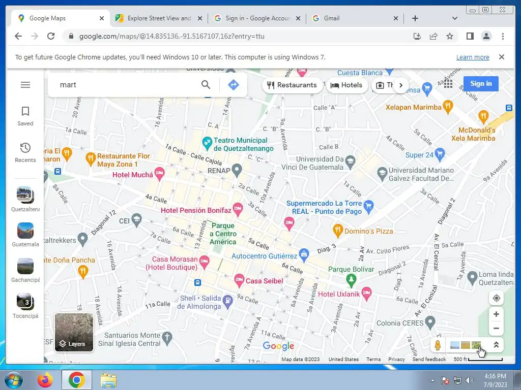521x390 pixels.
Task: Open the Saved places panel
Action: pos(25,116)
